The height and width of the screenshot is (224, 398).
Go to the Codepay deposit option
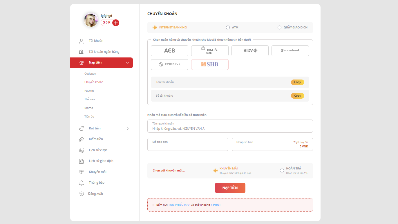(x=90, y=74)
